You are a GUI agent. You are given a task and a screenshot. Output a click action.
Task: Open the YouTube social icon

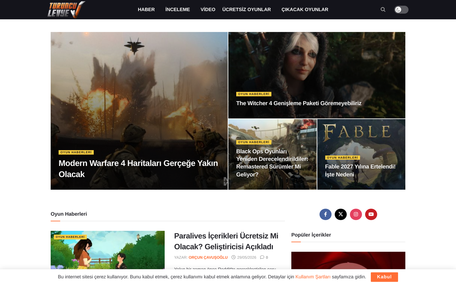tap(371, 214)
